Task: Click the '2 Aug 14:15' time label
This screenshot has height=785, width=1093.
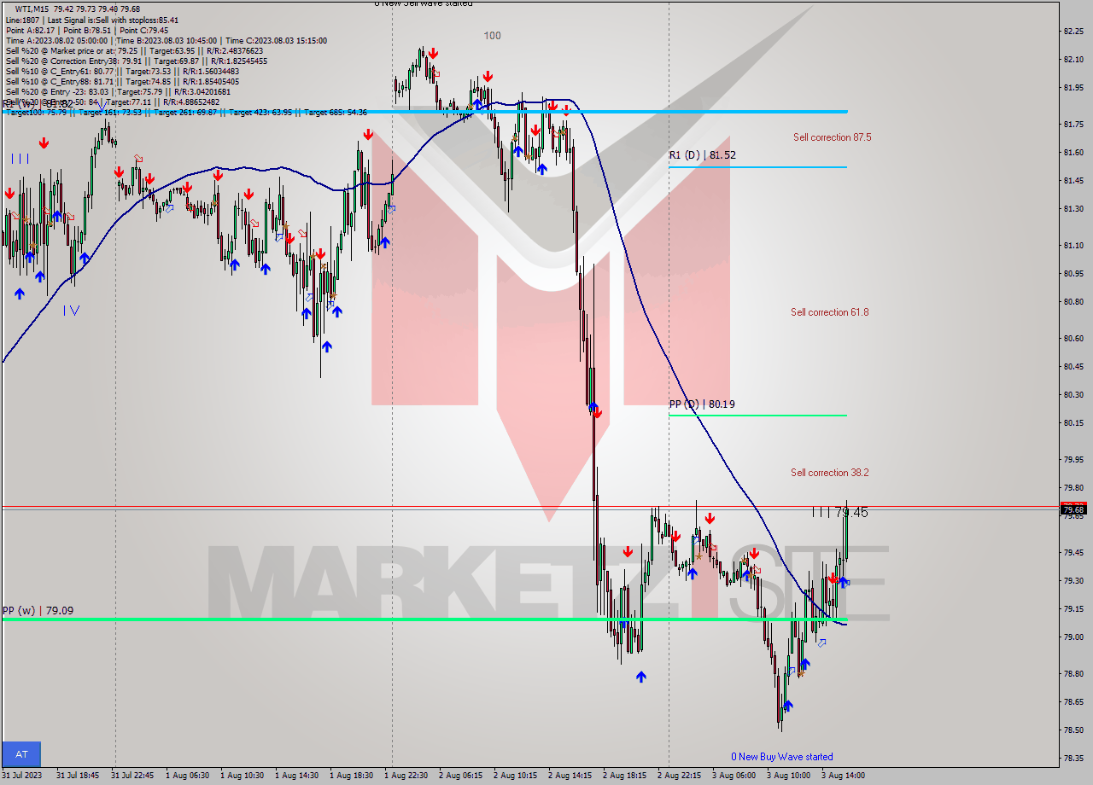Action: 570,776
